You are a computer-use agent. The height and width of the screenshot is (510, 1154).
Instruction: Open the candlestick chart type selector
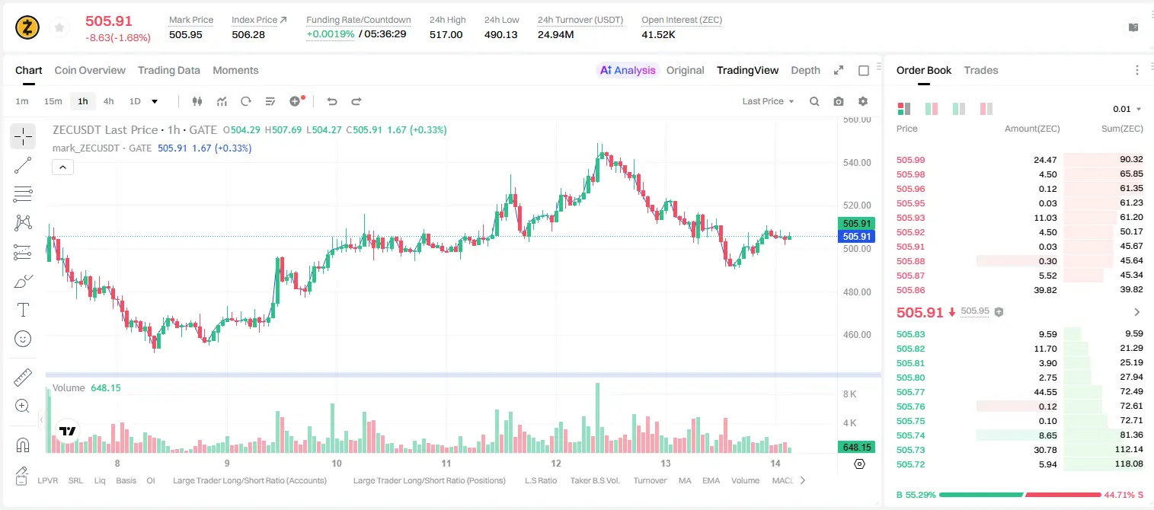(x=198, y=101)
